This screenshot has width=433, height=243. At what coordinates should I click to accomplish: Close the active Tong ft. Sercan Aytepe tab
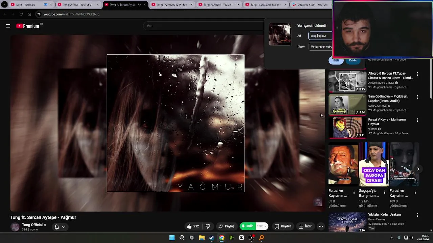tap(145, 5)
